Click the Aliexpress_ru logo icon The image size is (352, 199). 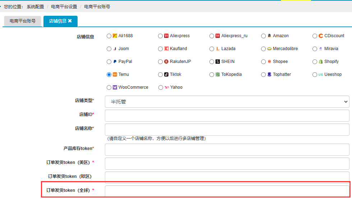point(218,36)
